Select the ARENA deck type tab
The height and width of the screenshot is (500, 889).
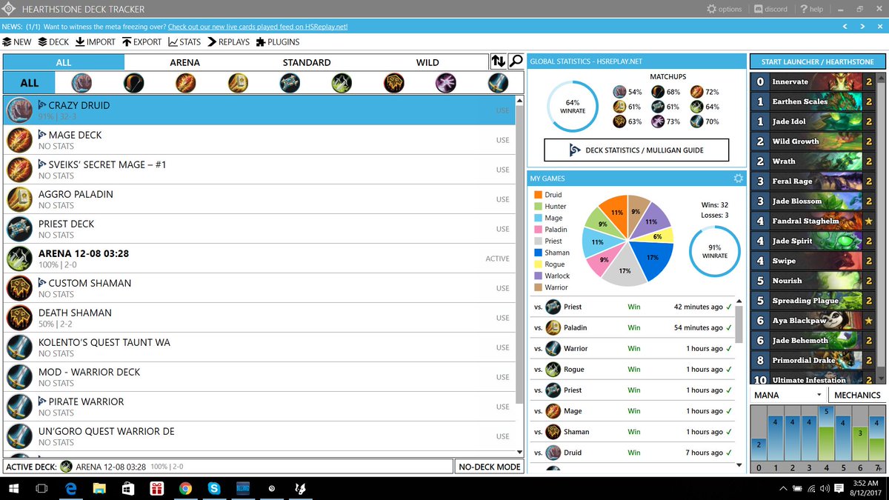tap(185, 62)
